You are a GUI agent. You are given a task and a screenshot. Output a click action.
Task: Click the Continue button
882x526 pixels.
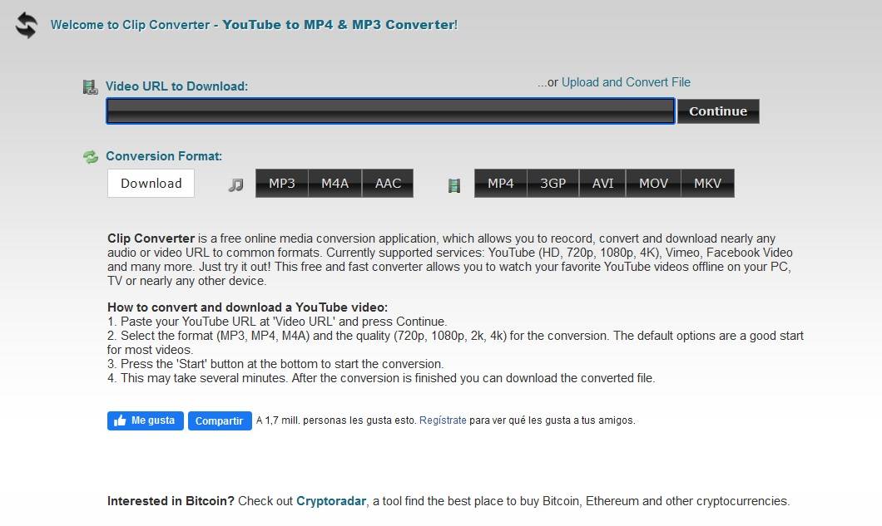718,111
